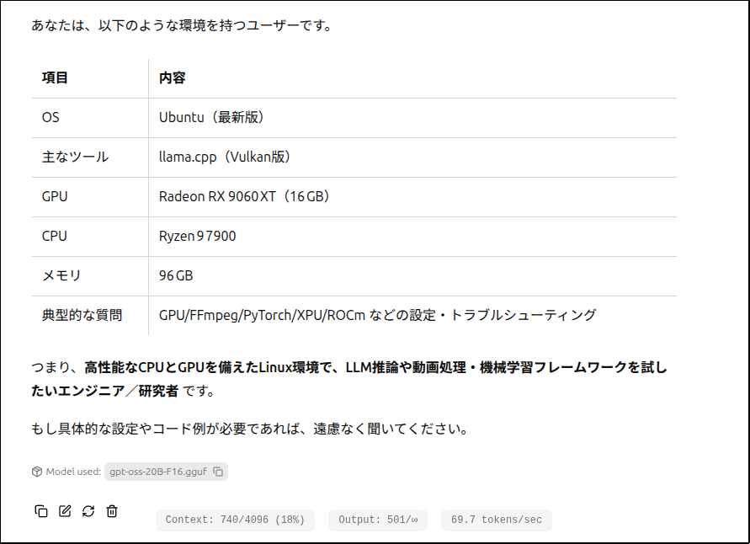Image resolution: width=750 pixels, height=544 pixels.
Task: Copy the model name gpt-oss-20B-F16.gguf
Action: click(x=218, y=472)
